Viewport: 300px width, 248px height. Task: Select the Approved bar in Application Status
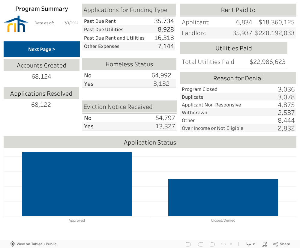(76, 184)
